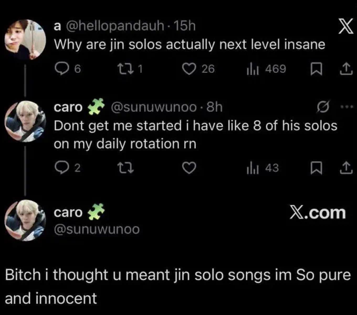357x315 pixels.
Task: Share hellopandauh's tweet via share icon
Action: point(346,69)
